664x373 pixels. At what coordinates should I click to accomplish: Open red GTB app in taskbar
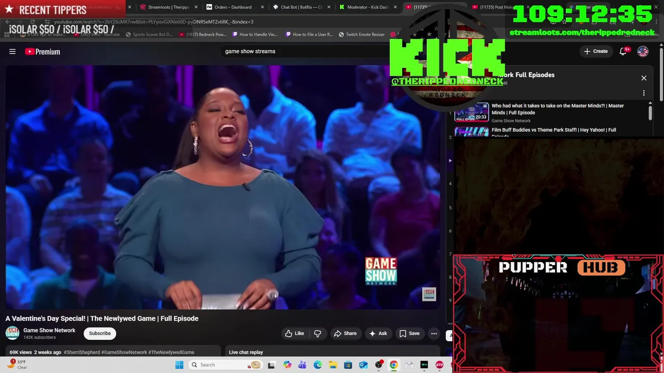pyautogui.click(x=439, y=365)
